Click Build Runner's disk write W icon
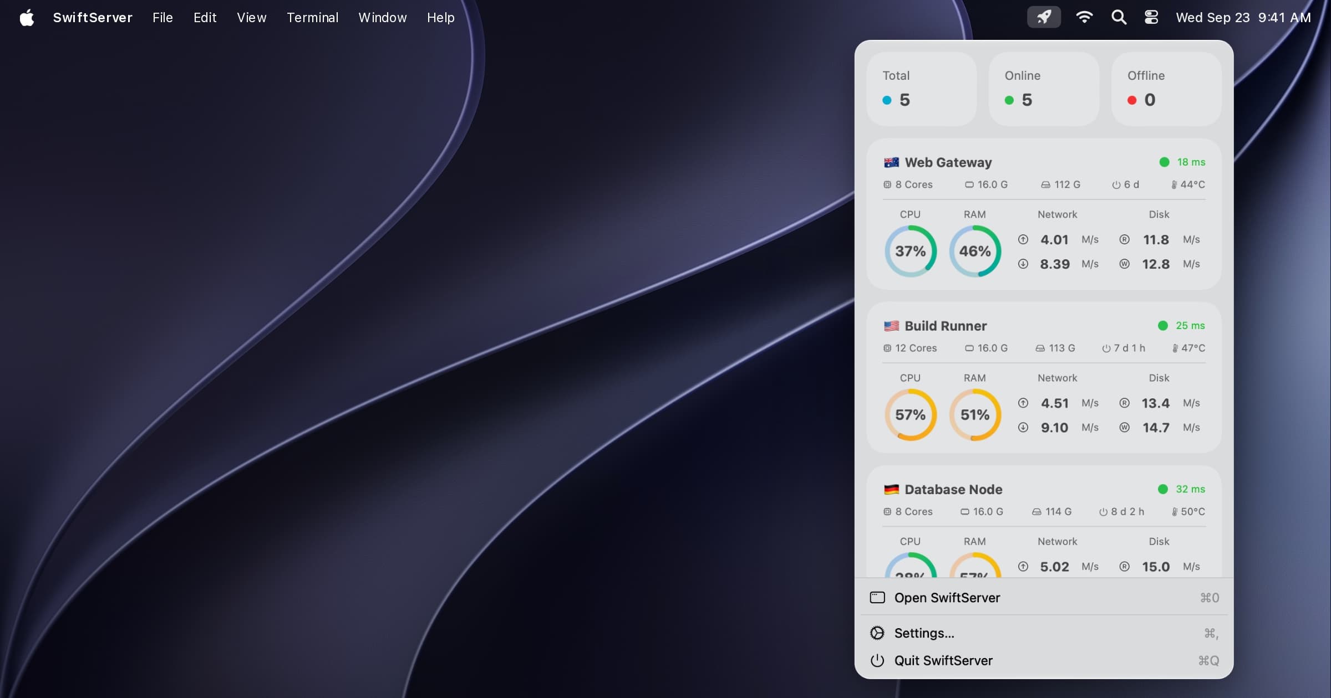 (x=1124, y=427)
